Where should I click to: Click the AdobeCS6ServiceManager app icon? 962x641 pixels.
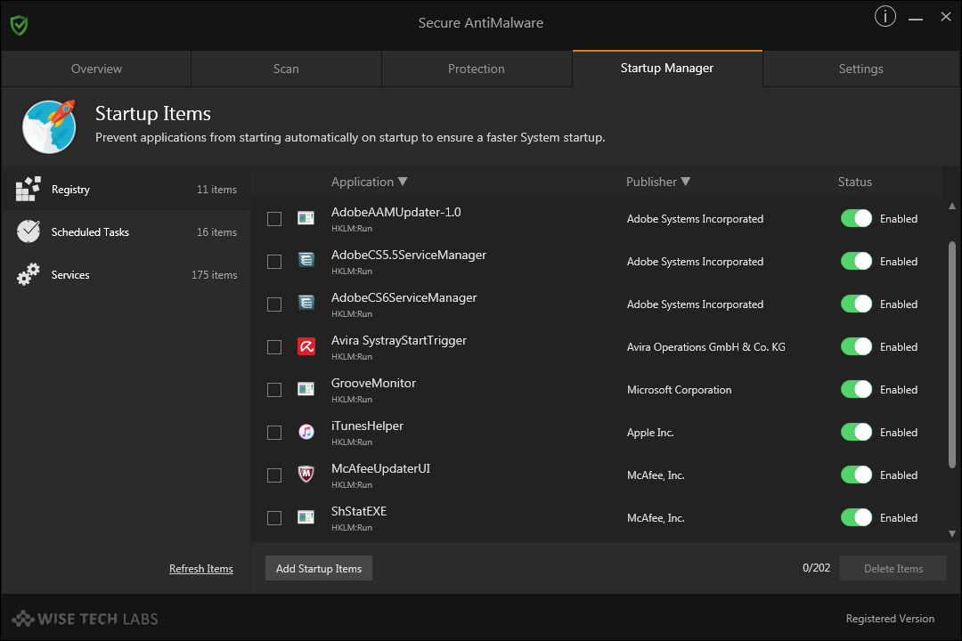[306, 303]
